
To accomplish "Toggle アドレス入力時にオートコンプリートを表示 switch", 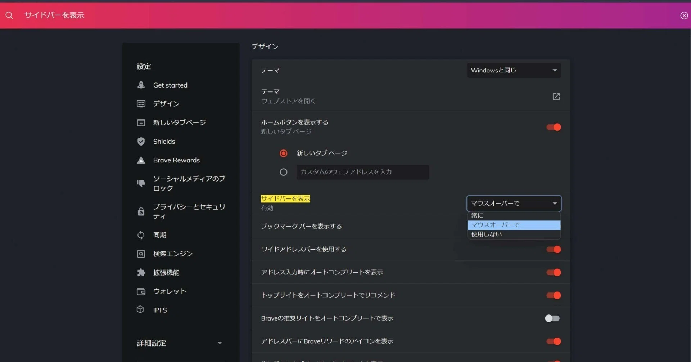I will pyautogui.click(x=554, y=272).
